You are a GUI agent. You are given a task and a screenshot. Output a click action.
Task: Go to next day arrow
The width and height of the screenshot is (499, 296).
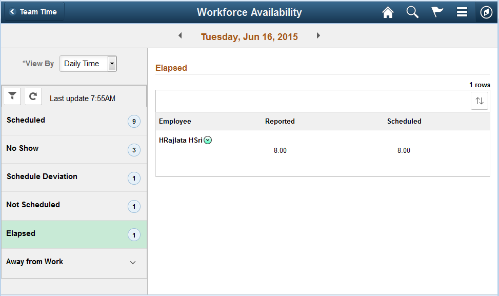pyautogui.click(x=318, y=35)
